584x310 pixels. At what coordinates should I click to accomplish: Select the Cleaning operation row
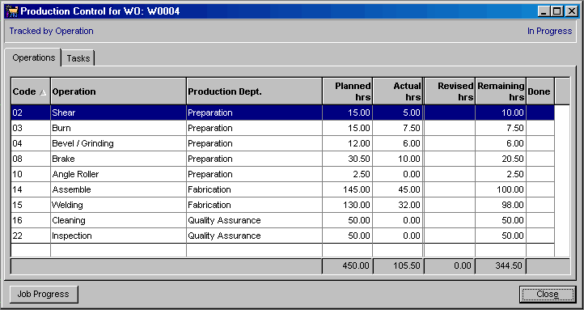[x=282, y=221]
